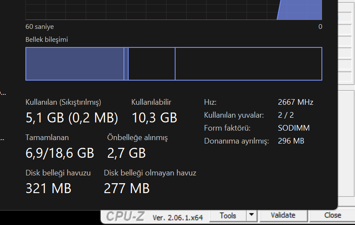Click the 6,9/18,6 GB committed value

click(x=60, y=153)
